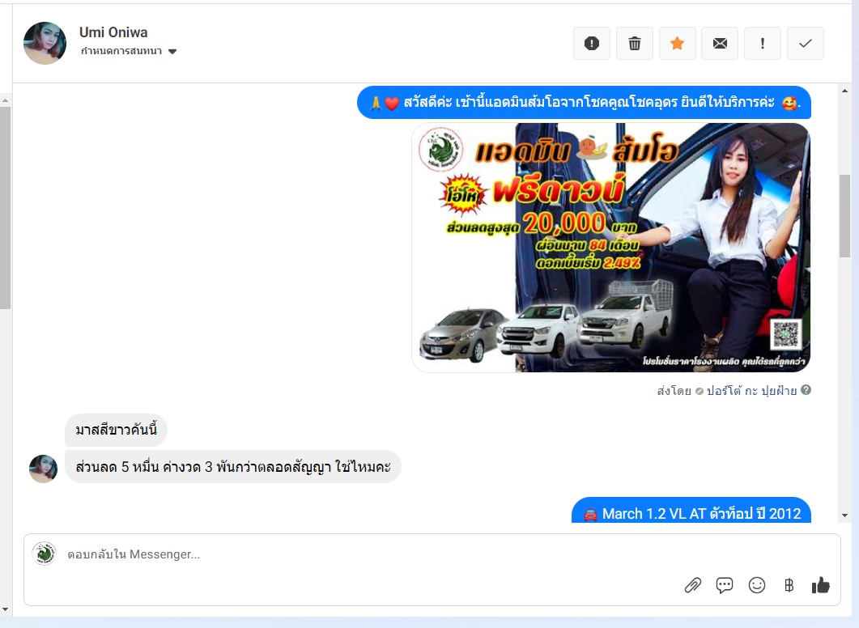
Task: Open saved replies speech bubble icon
Action: click(725, 585)
